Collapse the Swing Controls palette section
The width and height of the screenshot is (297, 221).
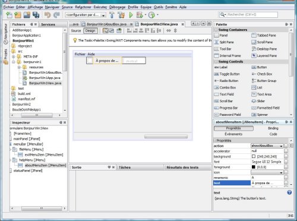click(x=216, y=62)
